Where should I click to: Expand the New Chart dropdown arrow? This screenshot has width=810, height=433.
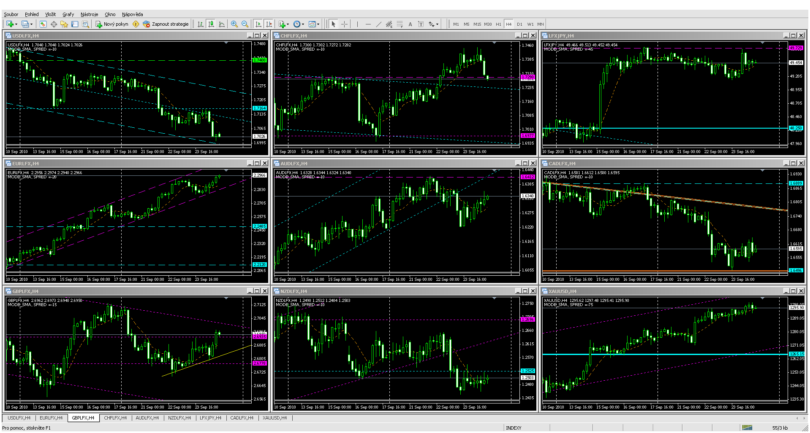[x=16, y=24]
